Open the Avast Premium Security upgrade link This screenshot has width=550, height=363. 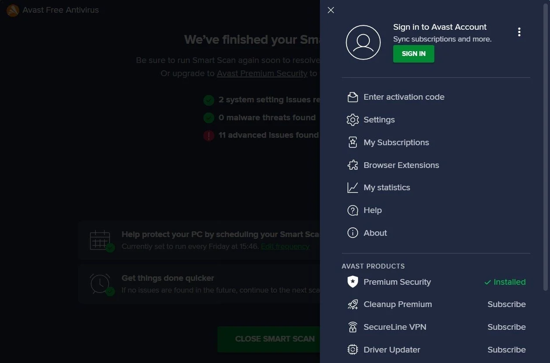click(262, 73)
